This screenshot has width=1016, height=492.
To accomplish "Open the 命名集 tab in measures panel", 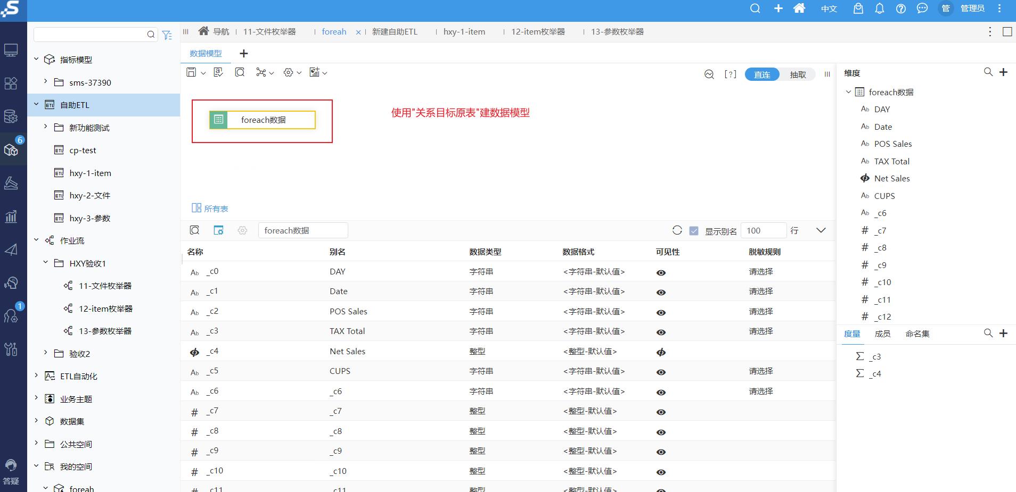I will click(917, 334).
